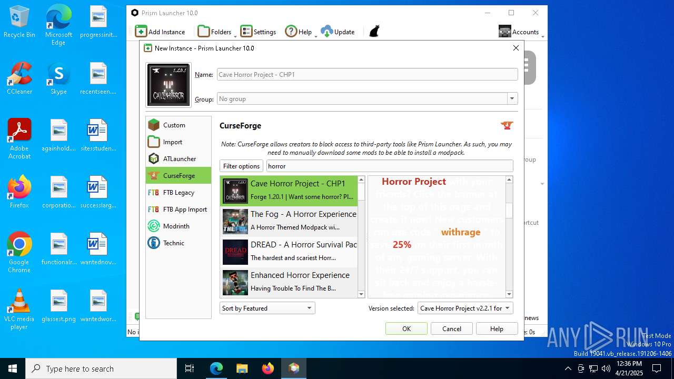This screenshot has height=379, width=674.
Task: Open the Help toolbar menu
Action: [x=300, y=32]
